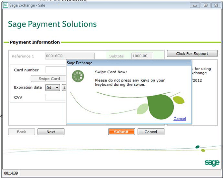Viewport: 223px width, 178px height.
Task: Click the Subtotal field showing 1000.00
Action: tap(142, 56)
